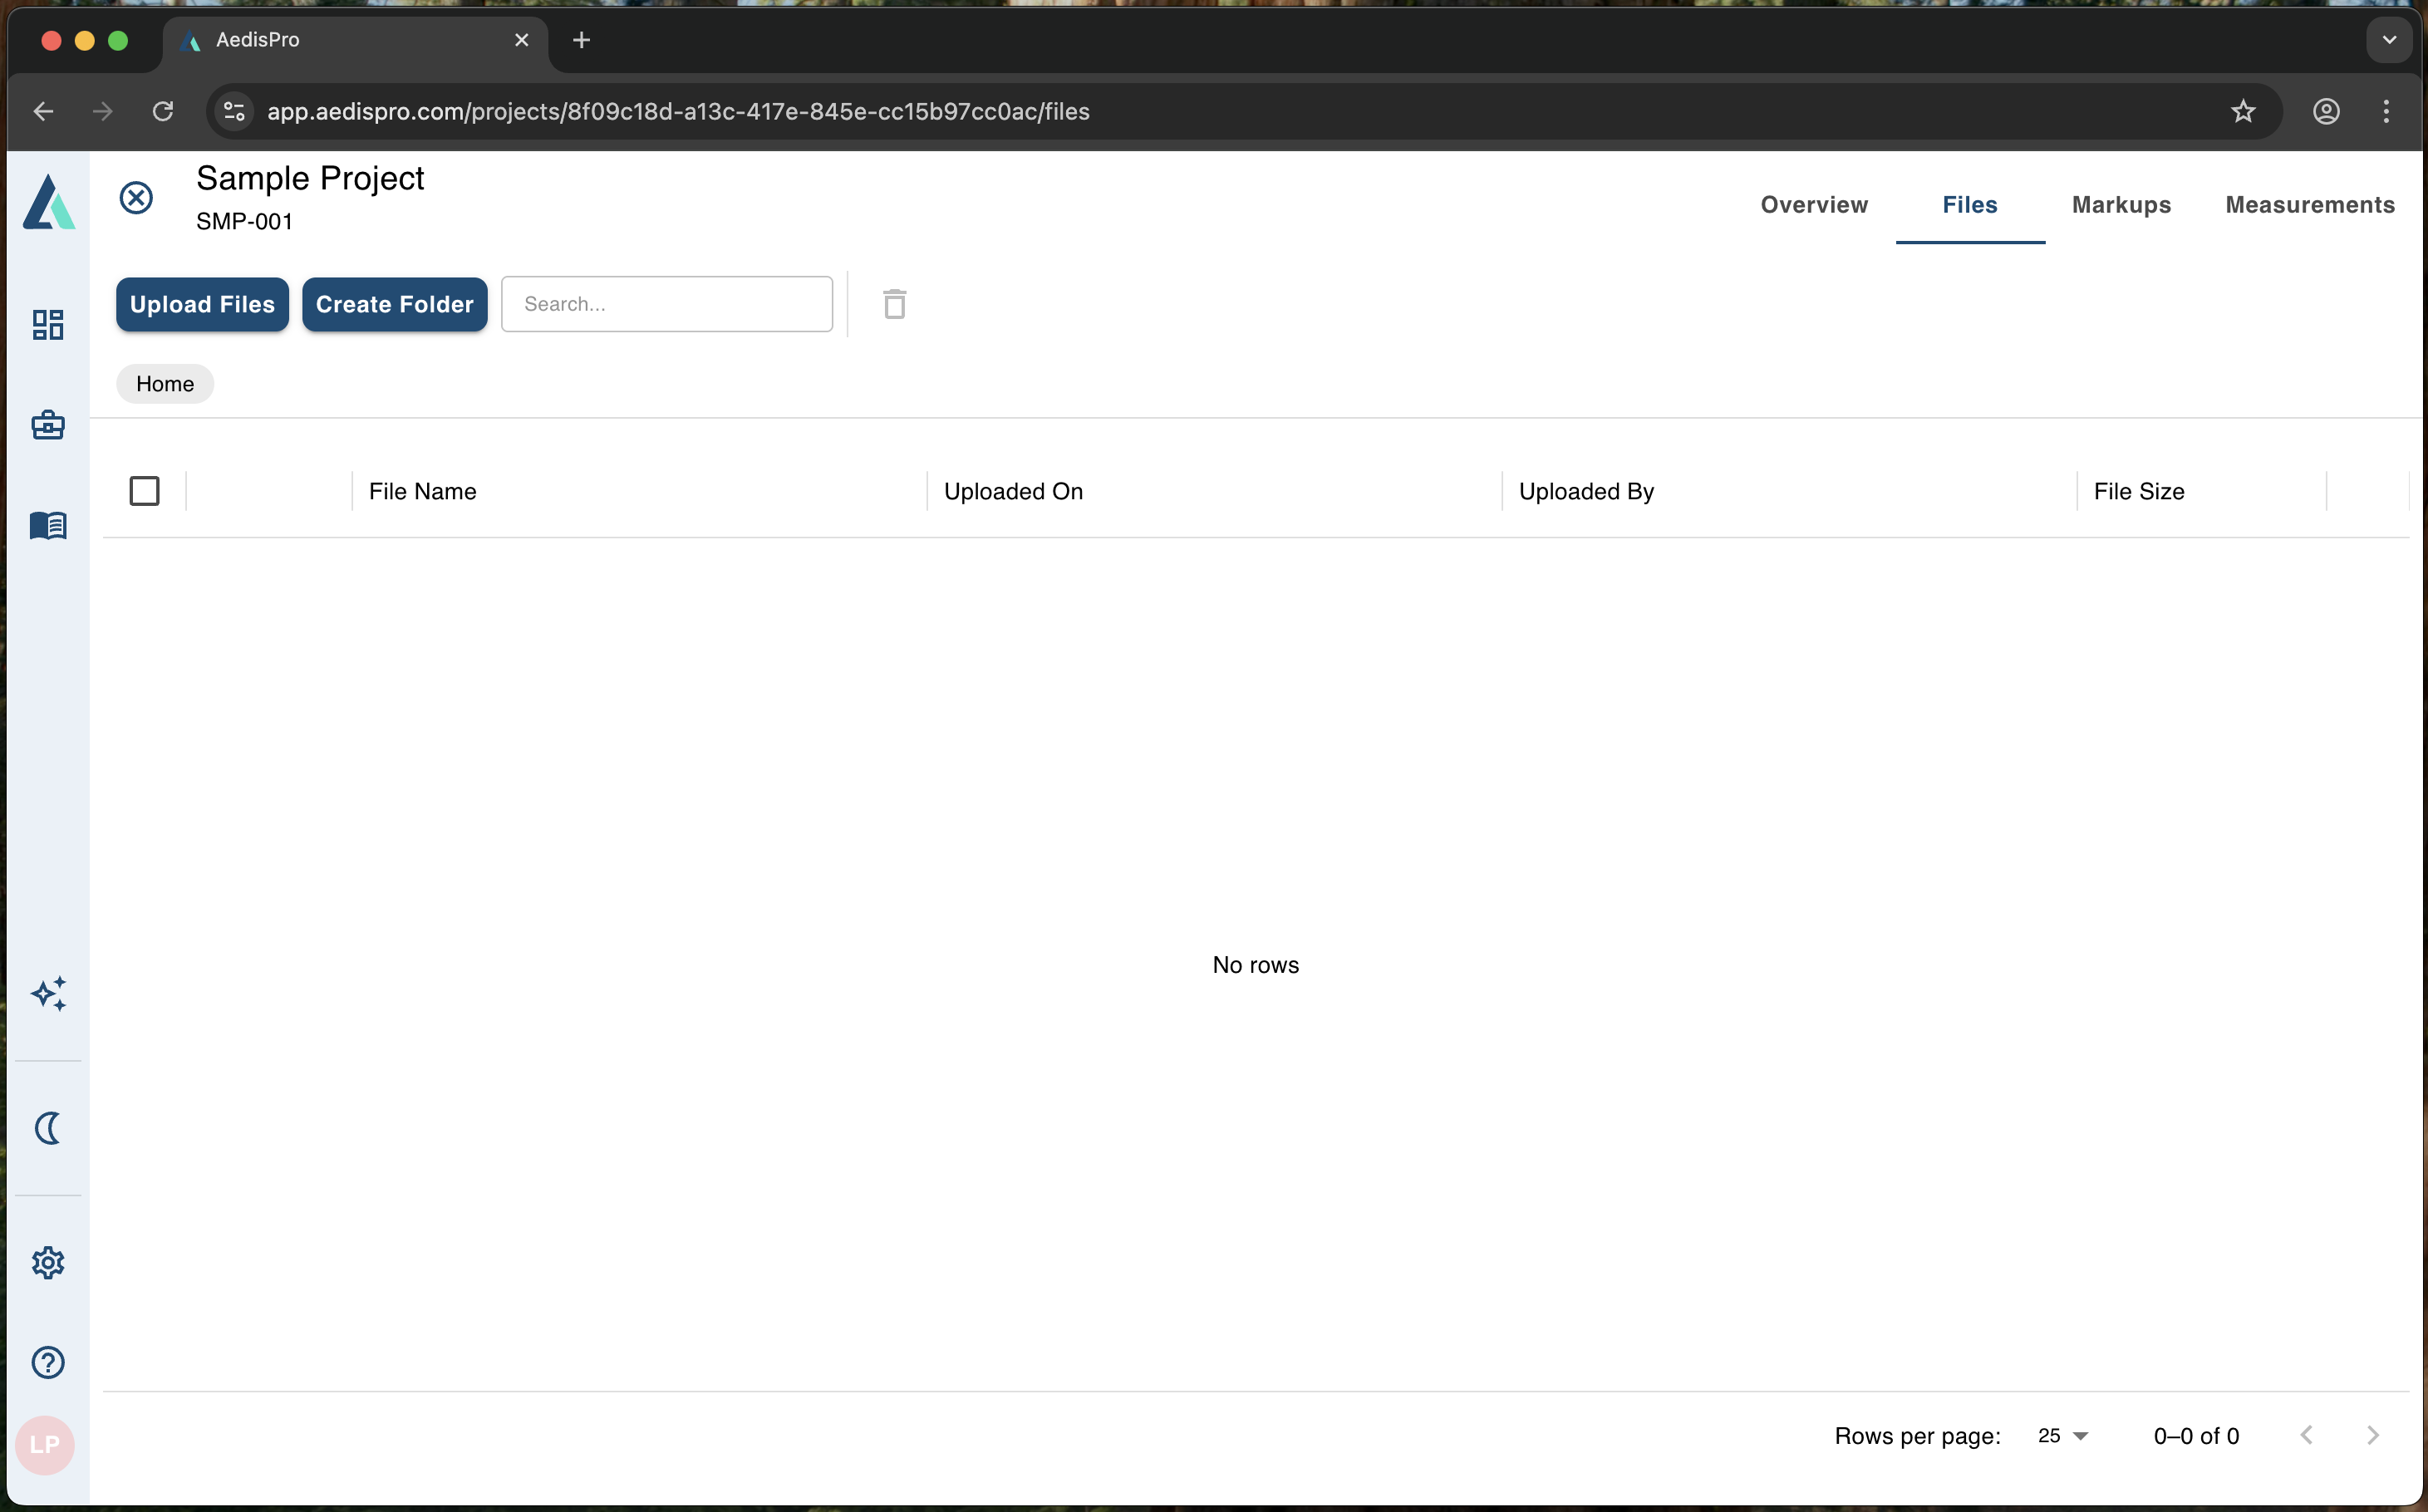Click the help question mark icon
This screenshot has height=1512, width=2428.
pyautogui.click(x=48, y=1362)
